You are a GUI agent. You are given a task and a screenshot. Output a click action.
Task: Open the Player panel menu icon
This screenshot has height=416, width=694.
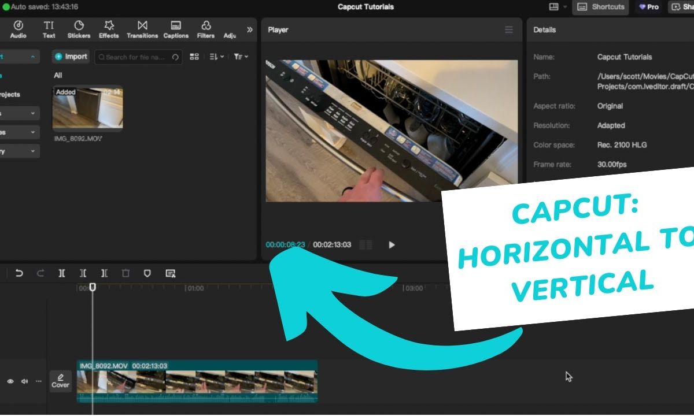[509, 29]
